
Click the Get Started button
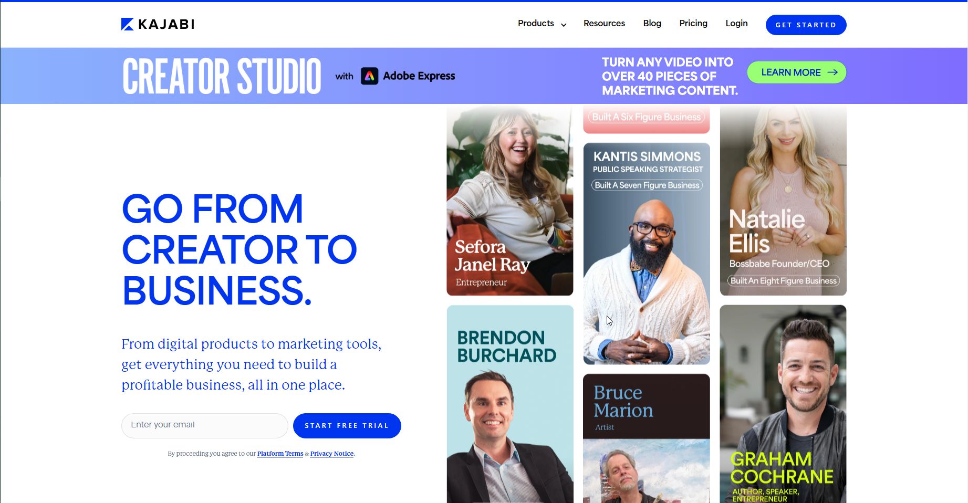coord(806,25)
